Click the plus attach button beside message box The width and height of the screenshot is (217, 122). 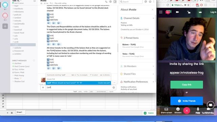pyautogui.click(x=43, y=87)
